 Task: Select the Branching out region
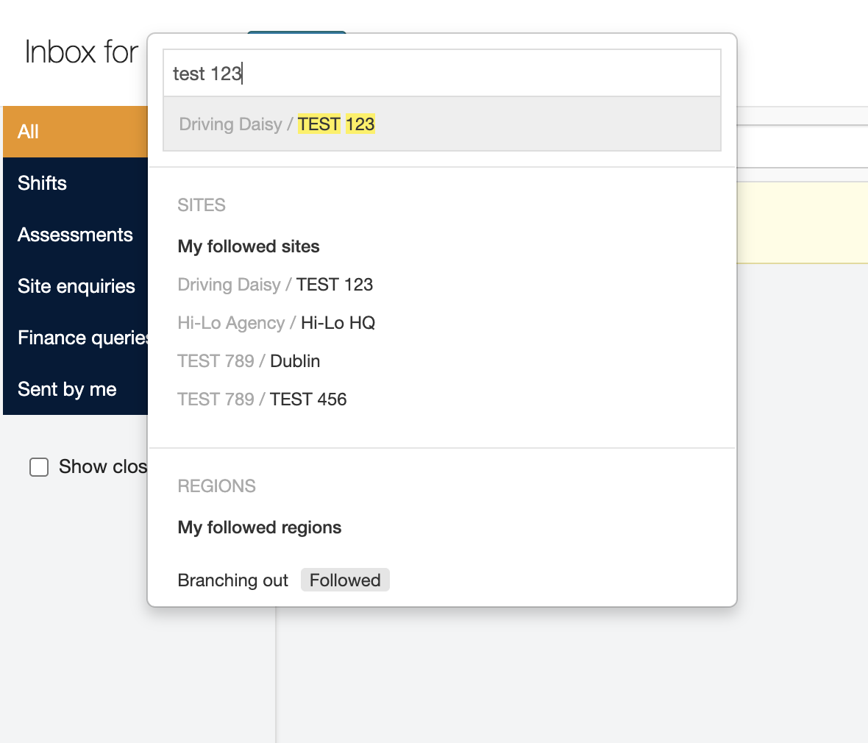pos(233,580)
